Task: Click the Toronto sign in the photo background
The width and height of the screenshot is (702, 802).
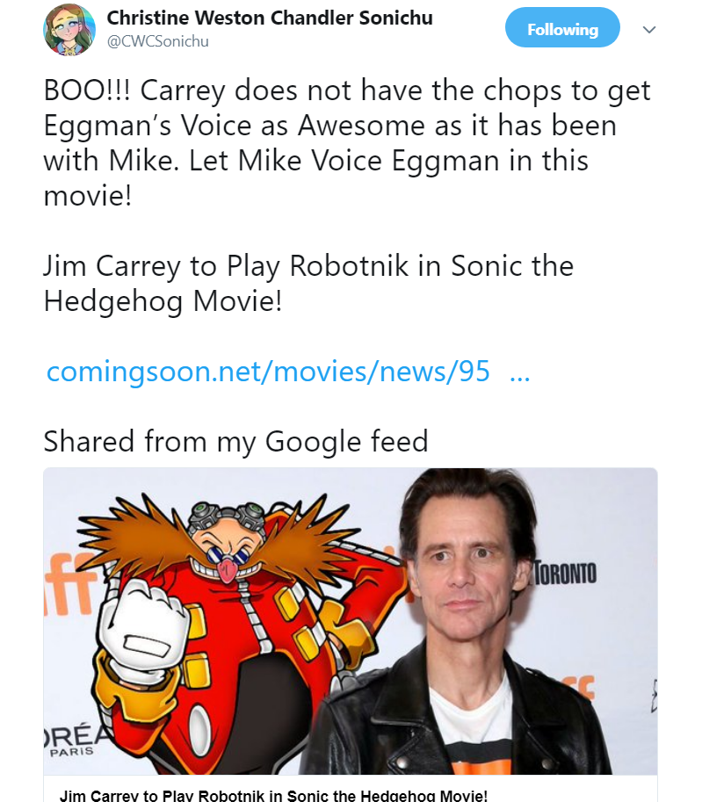Action: [x=566, y=573]
